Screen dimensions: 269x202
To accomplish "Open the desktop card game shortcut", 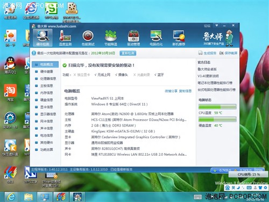I will point(10,38).
